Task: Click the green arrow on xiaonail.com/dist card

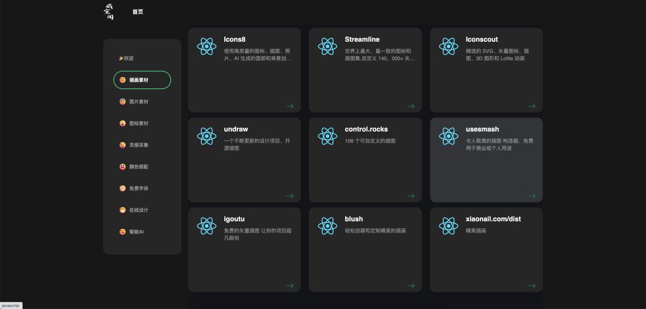Action: (532, 286)
